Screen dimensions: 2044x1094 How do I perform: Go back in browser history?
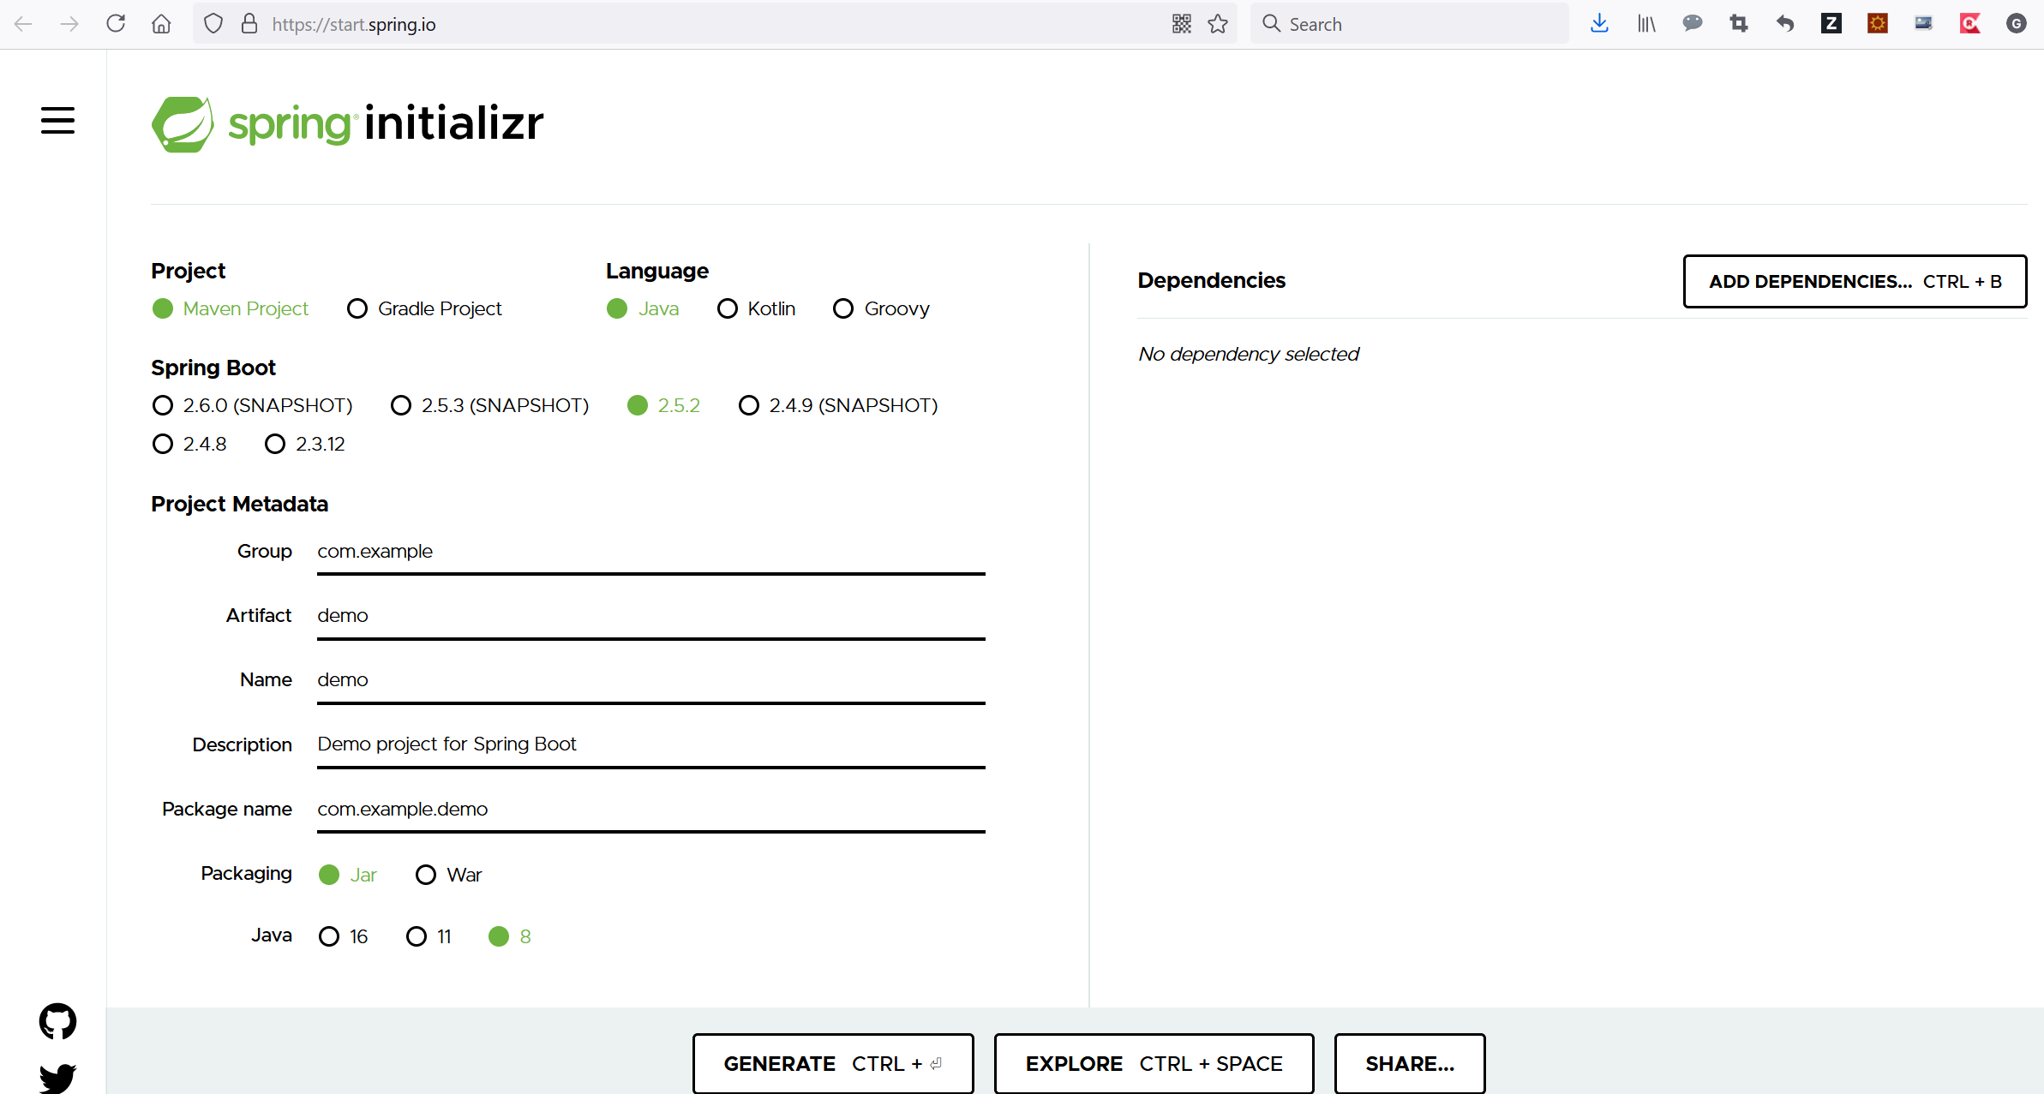click(x=23, y=24)
